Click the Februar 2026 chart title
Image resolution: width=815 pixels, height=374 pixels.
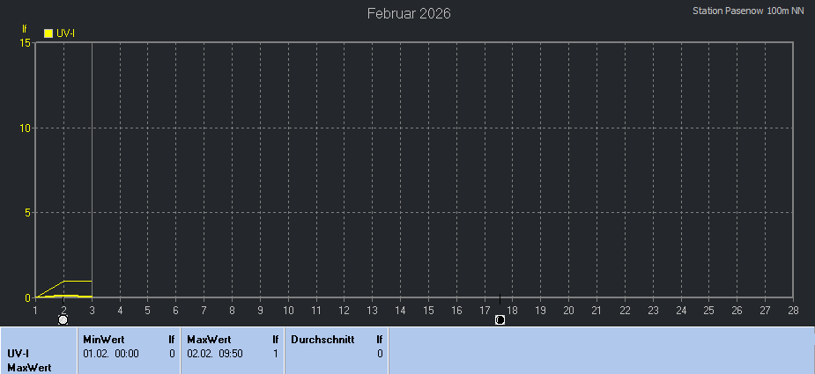409,14
